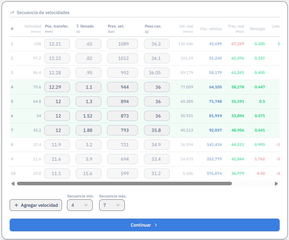Click the Agregar velocidad button
The image size is (289, 240).
36,205
